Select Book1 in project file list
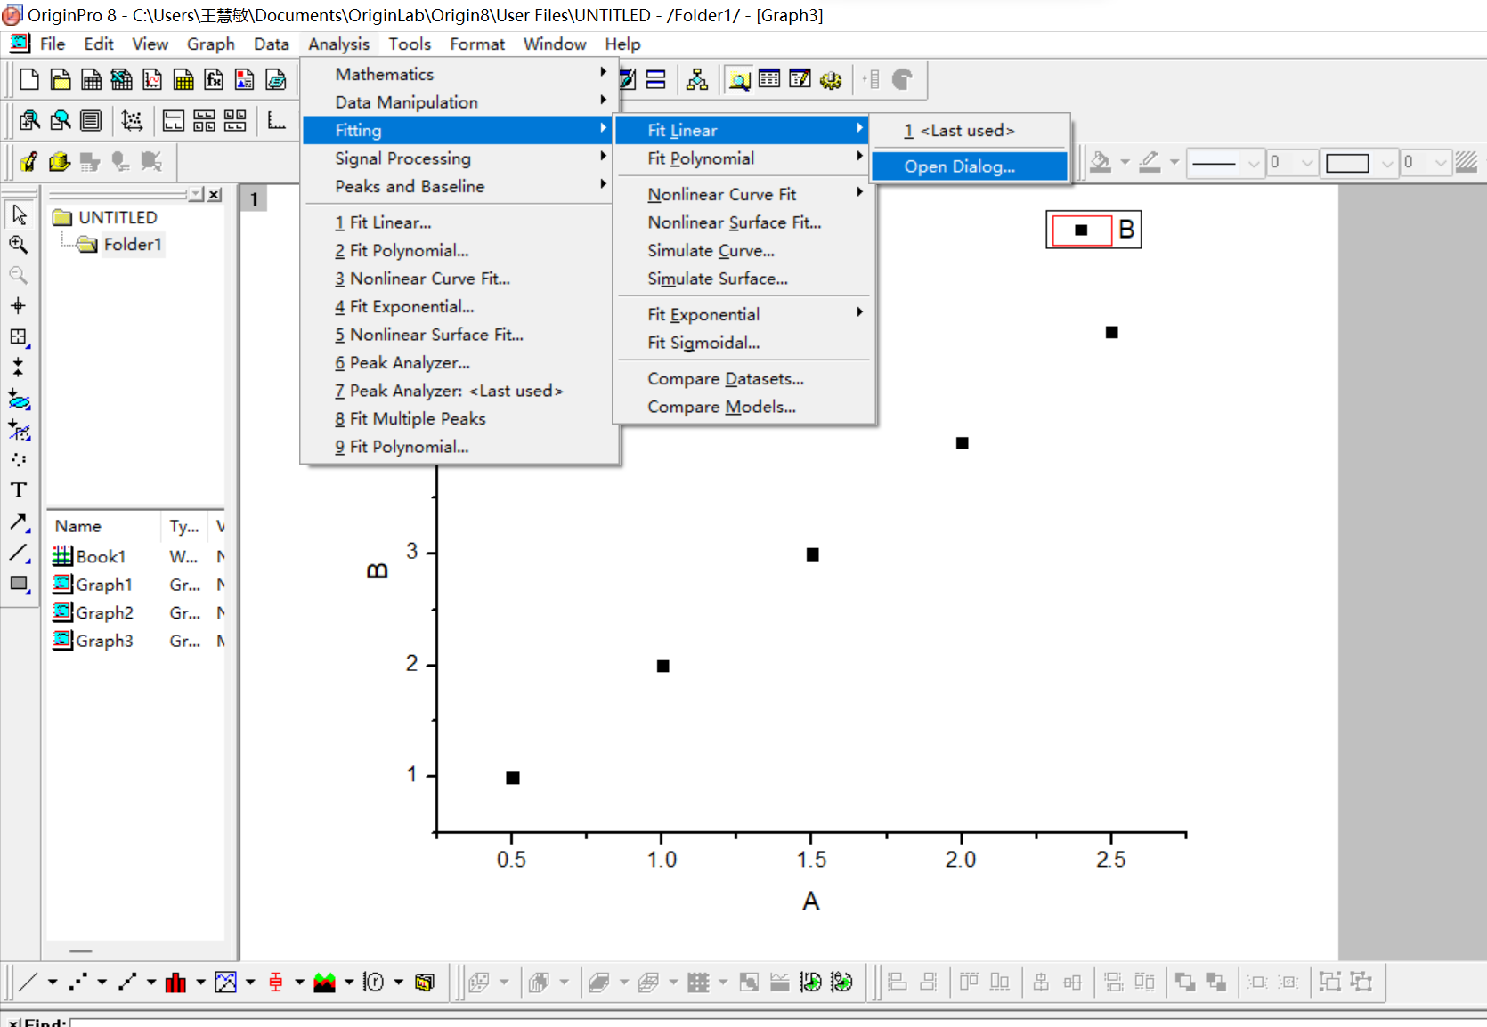The width and height of the screenshot is (1487, 1027). coord(101,557)
